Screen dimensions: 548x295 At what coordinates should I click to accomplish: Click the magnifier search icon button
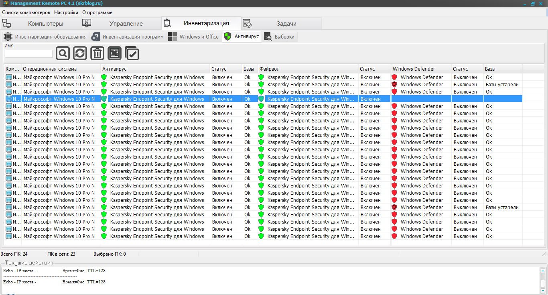tap(63, 53)
